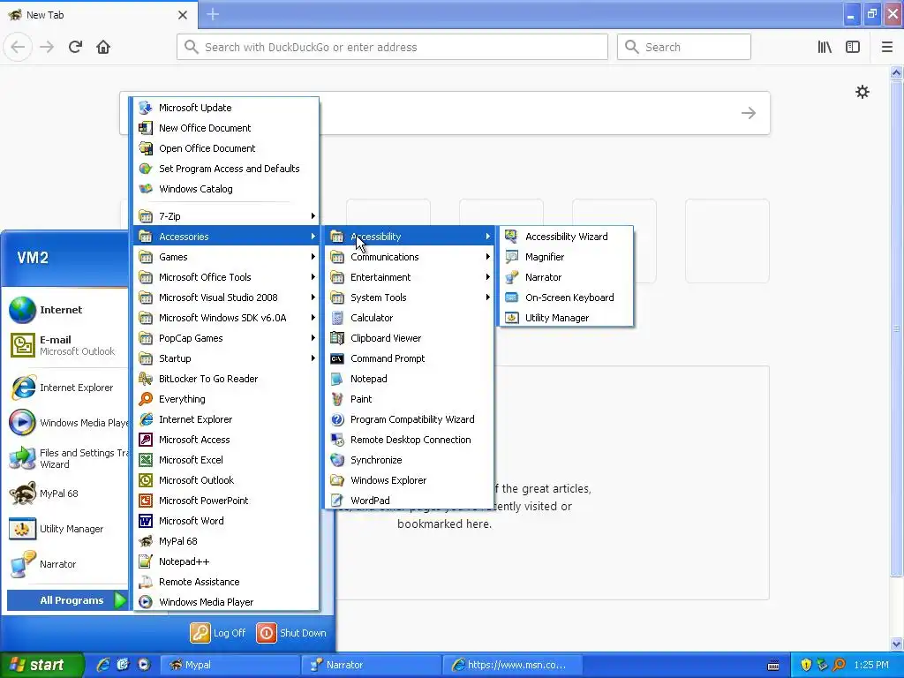This screenshot has height=678, width=904.
Task: Expand the Communications submenu
Action: 410,257
